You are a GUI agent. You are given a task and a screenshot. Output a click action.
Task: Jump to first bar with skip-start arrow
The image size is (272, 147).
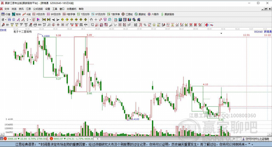(44, 19)
